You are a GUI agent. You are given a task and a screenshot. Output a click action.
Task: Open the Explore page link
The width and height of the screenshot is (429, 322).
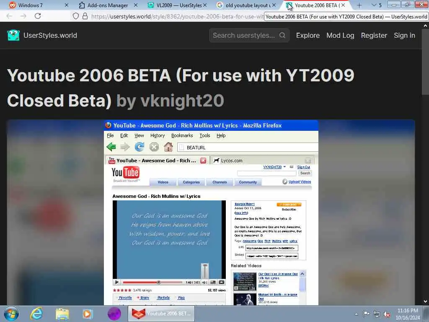308,35
